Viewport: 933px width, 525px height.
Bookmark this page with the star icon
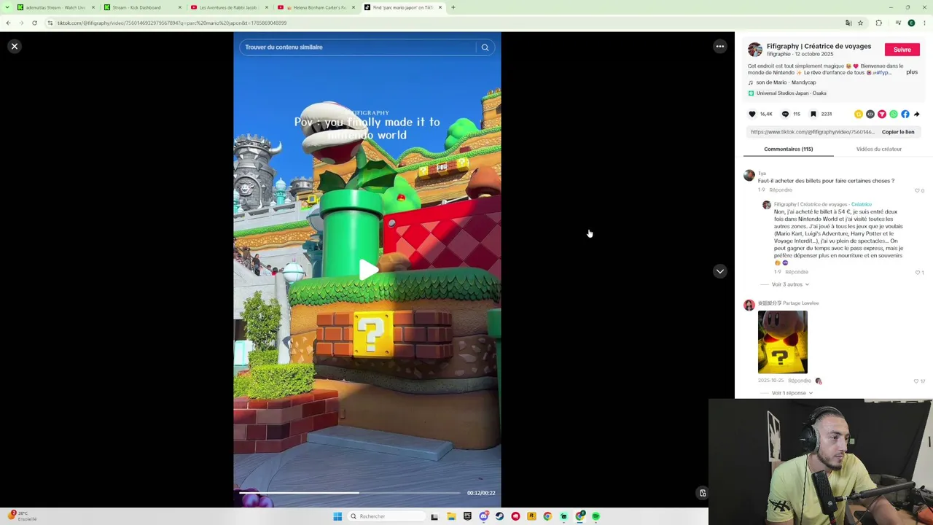point(860,23)
